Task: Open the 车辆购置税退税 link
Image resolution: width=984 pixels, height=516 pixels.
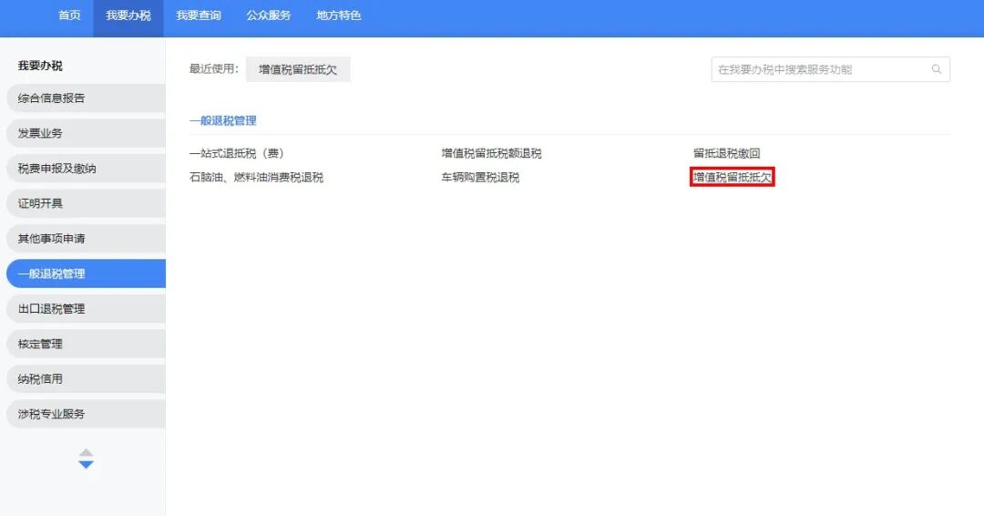Action: (x=480, y=178)
